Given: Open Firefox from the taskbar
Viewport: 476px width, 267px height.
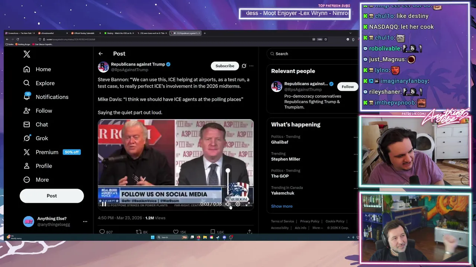Looking at the screenshot, I should pyautogui.click(x=199, y=237).
